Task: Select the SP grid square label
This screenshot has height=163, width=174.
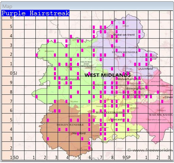Action: click(x=128, y=157)
